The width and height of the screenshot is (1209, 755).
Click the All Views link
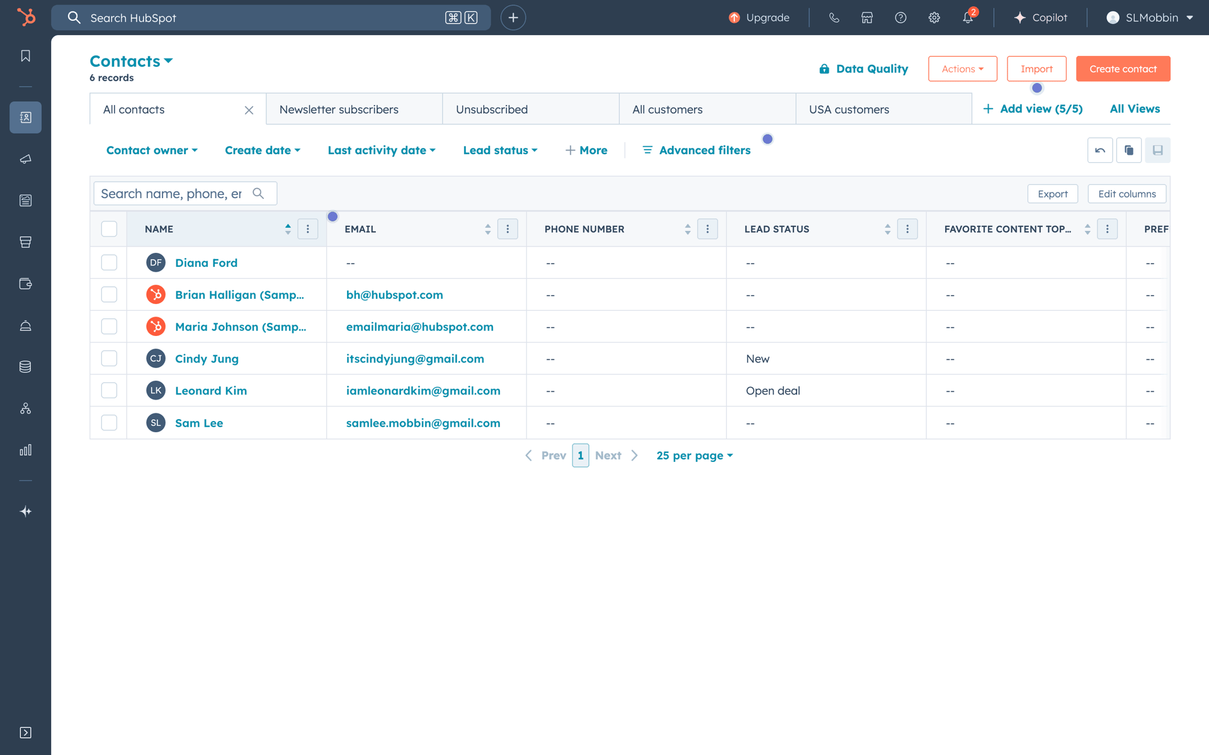tap(1135, 109)
